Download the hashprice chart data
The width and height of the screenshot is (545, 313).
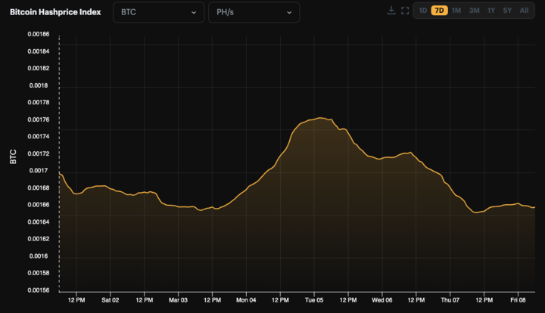pos(391,11)
